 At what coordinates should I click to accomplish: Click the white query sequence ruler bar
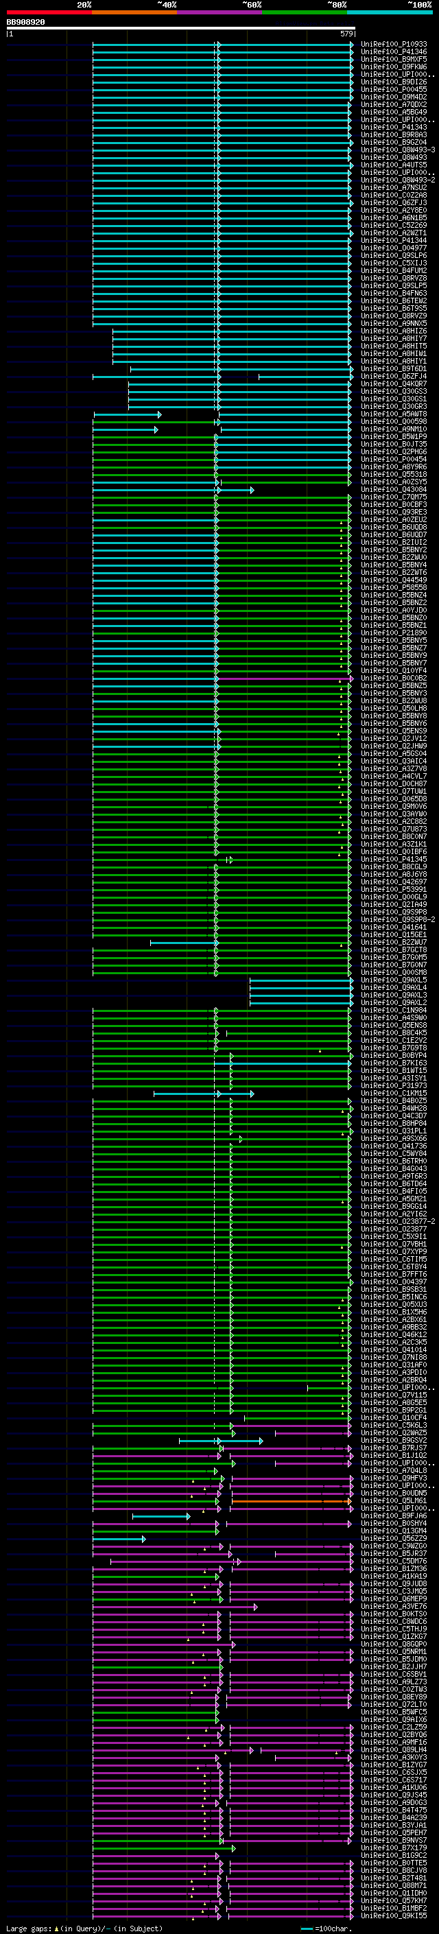click(180, 29)
